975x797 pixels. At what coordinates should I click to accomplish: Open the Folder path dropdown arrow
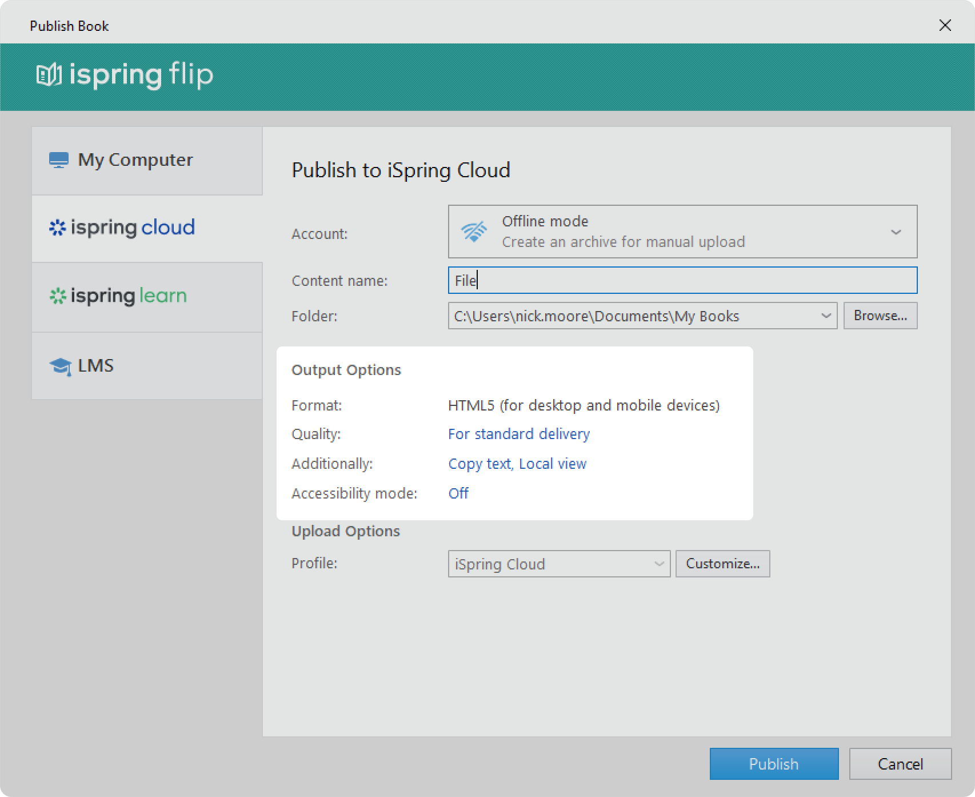tap(826, 316)
